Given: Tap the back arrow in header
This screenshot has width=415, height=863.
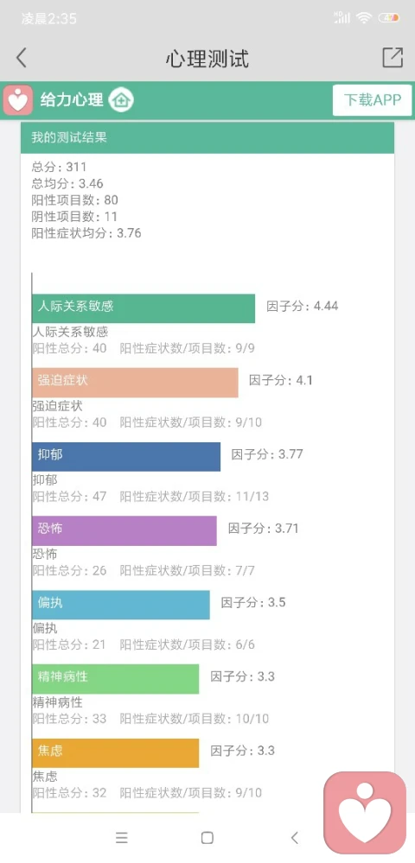Looking at the screenshot, I should tap(21, 58).
